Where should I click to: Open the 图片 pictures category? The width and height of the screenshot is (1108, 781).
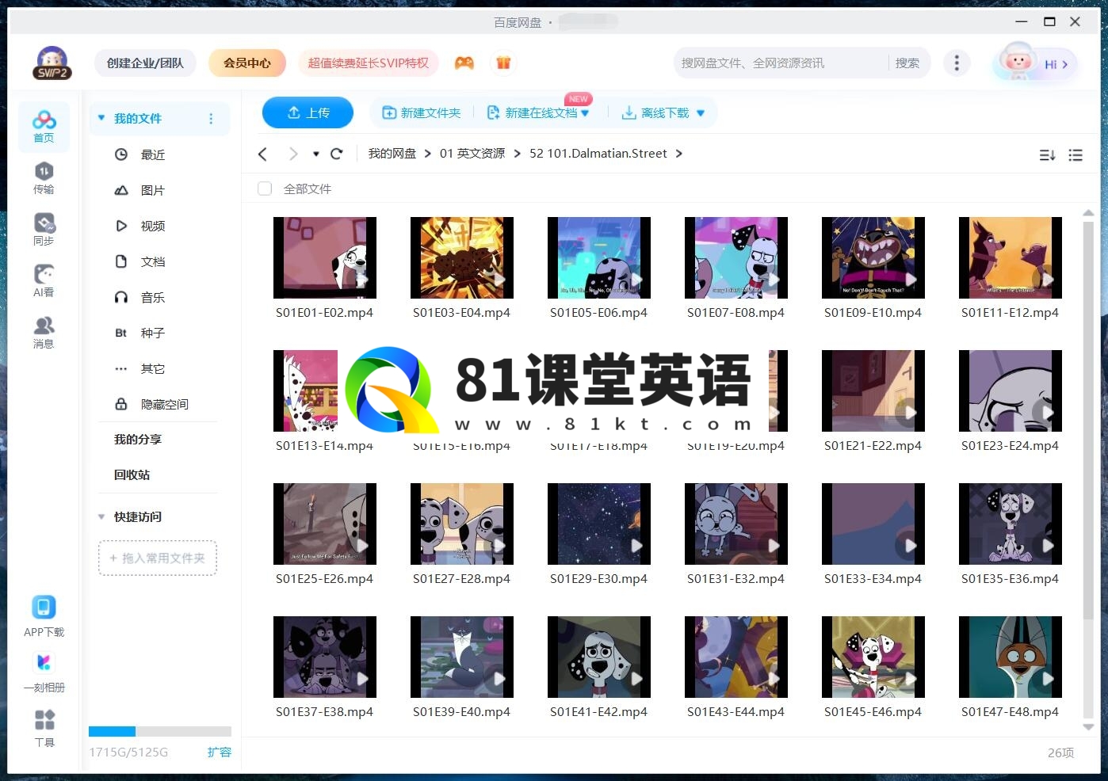(x=153, y=190)
